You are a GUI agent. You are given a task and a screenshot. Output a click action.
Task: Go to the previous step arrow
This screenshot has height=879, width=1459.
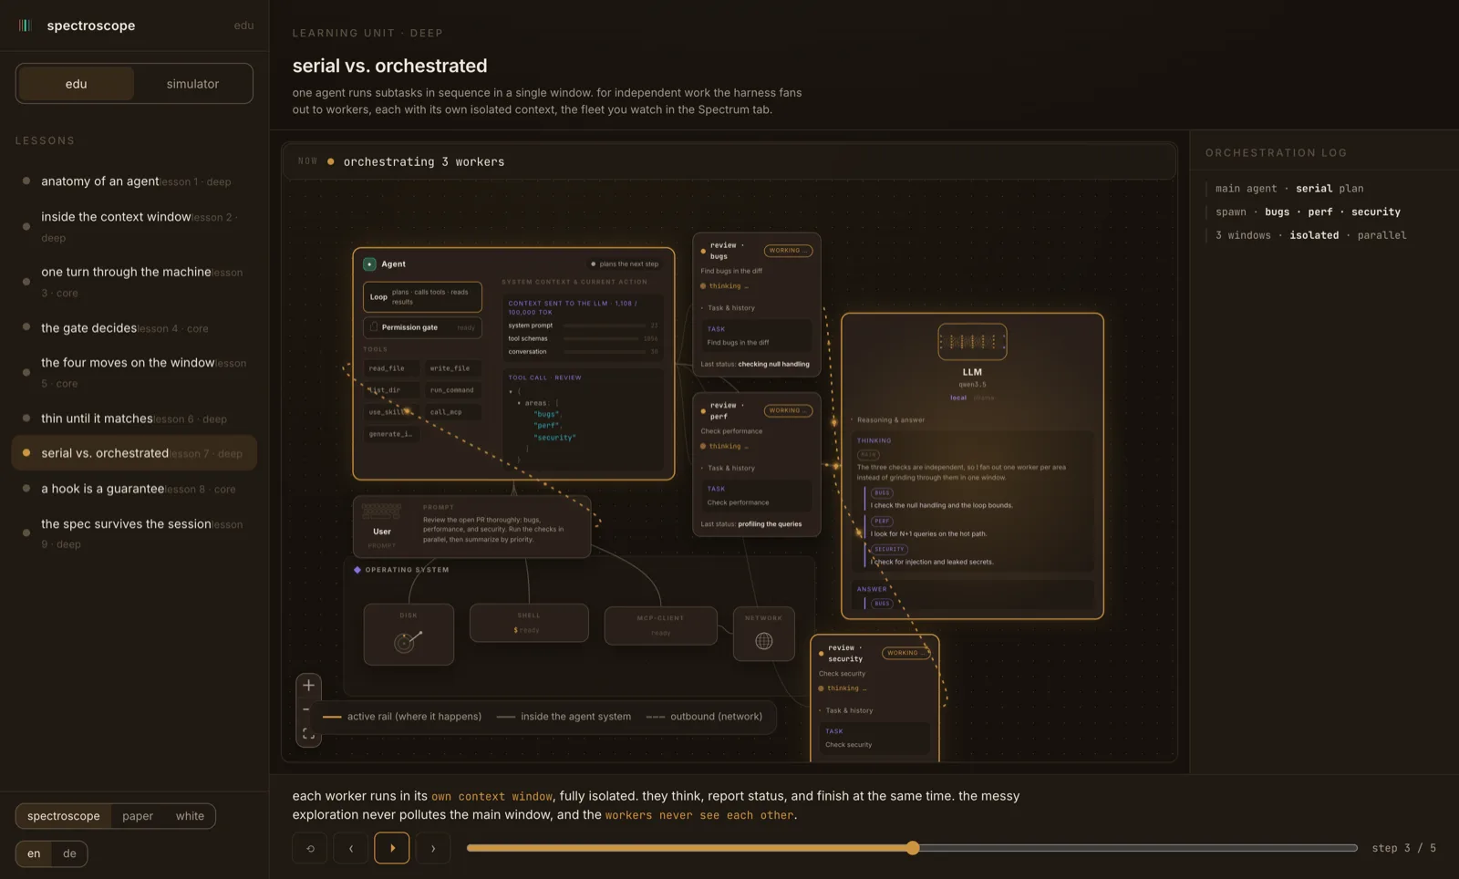click(351, 848)
